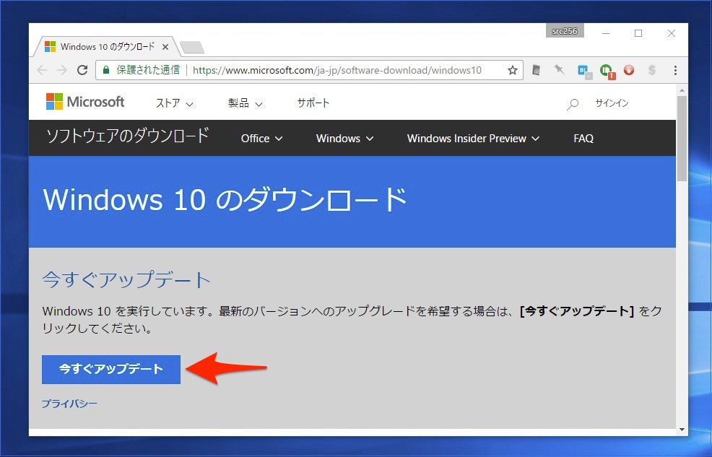Click the Windows 10 のダウンロード page title
This screenshot has height=457, width=712.
coord(225,200)
